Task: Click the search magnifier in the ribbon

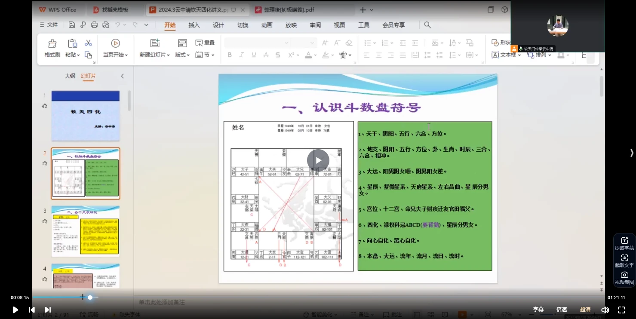Action: [427, 25]
